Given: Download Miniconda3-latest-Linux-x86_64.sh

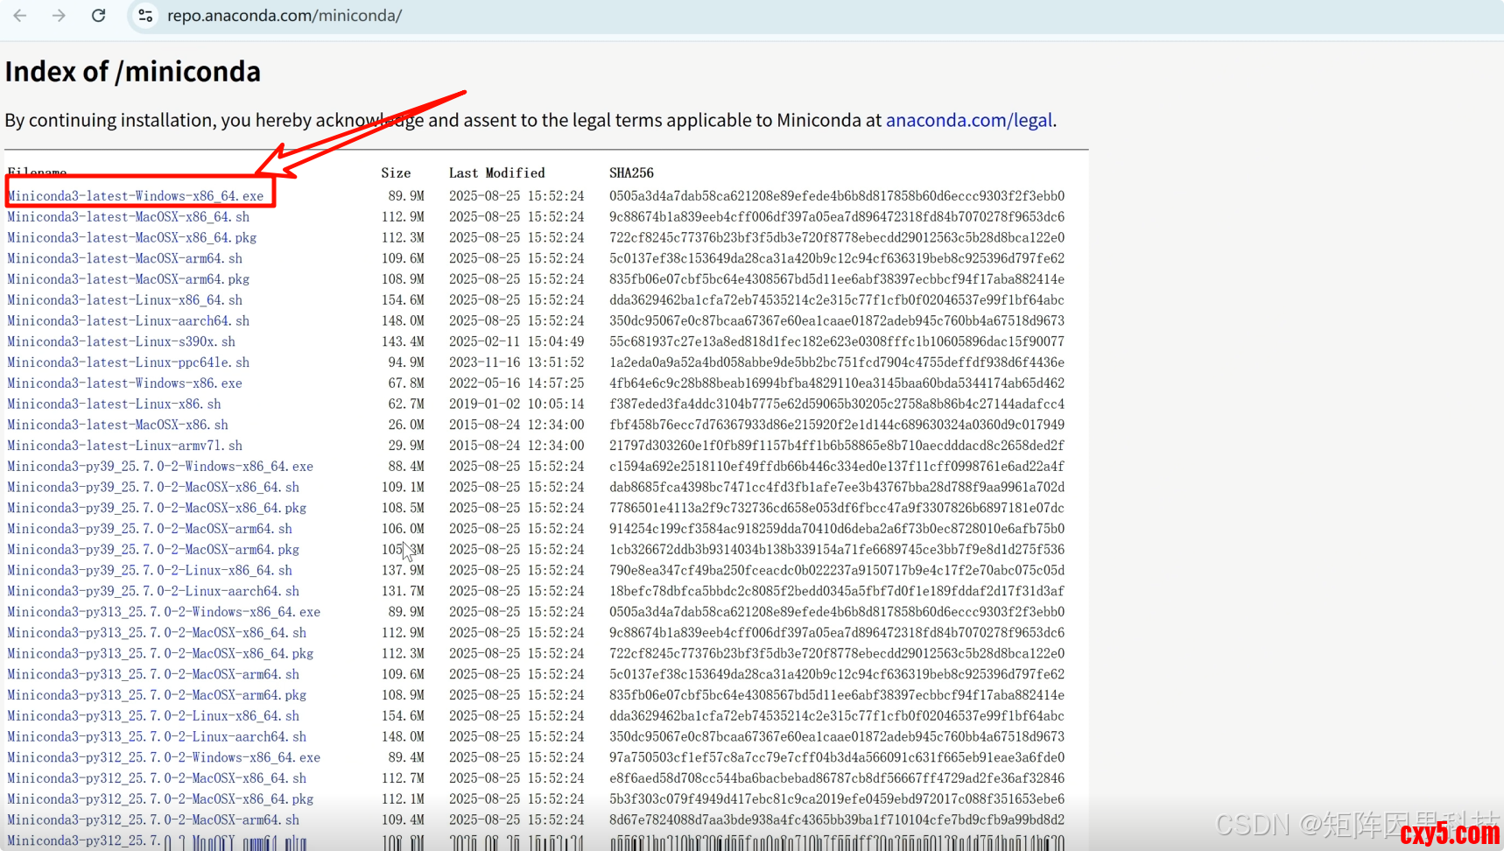Looking at the screenshot, I should (125, 300).
